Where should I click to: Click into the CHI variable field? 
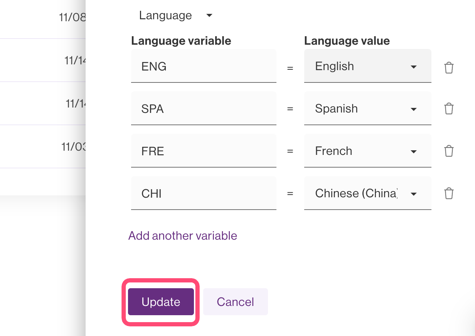coord(204,193)
